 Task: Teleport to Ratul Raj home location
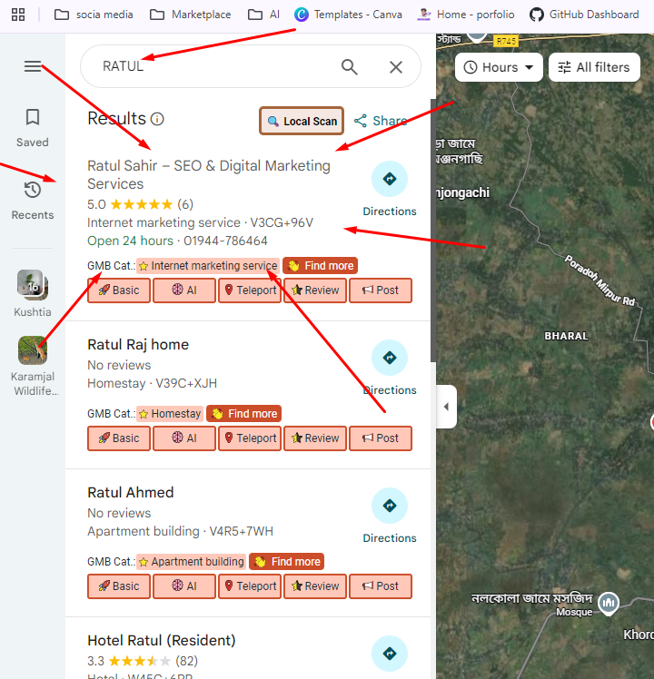[x=250, y=438]
